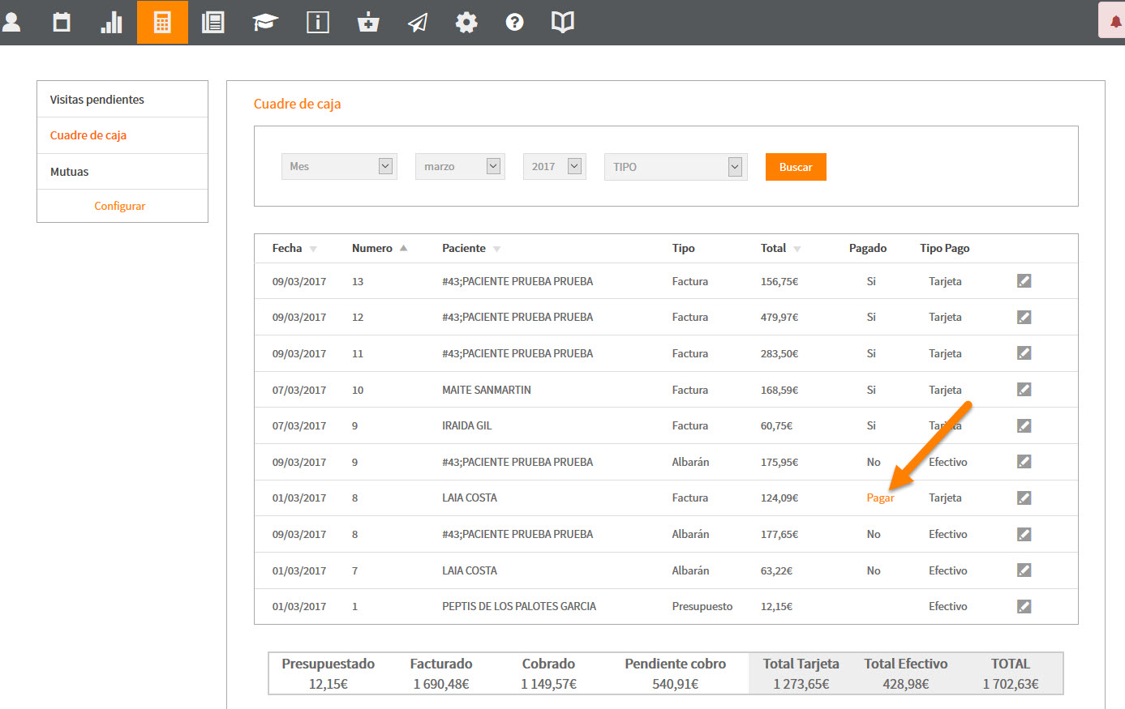The image size is (1125, 709).
Task: Select Mutuas in side menu
Action: pos(70,172)
